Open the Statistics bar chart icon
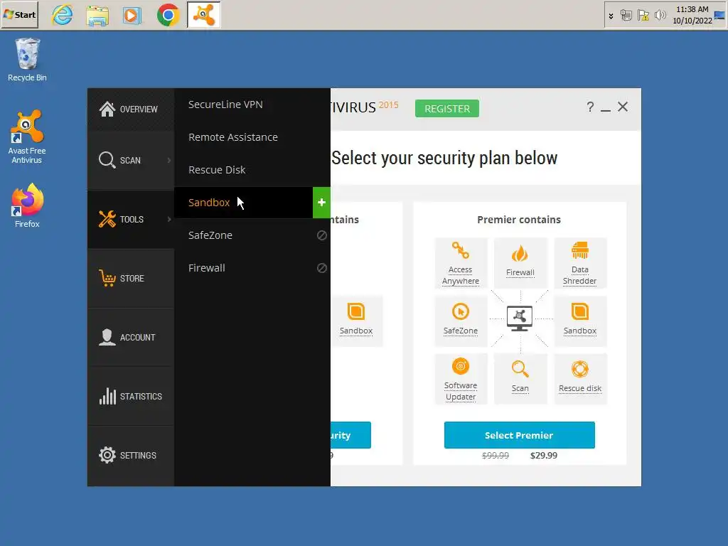 (x=107, y=396)
